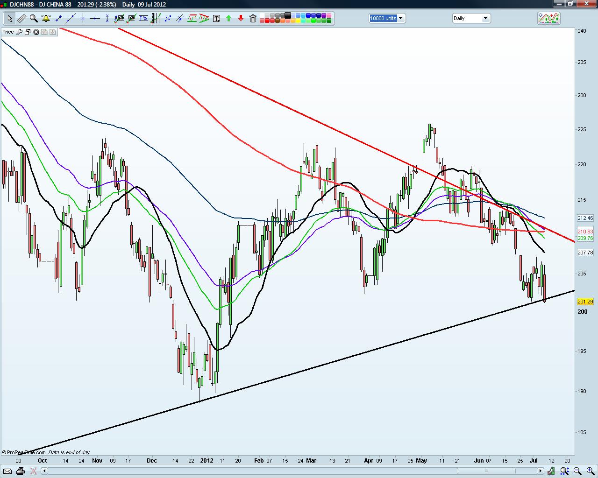This screenshot has width=598, height=478.
Task: Expand the 10000 units dropdown
Action: tap(387, 18)
